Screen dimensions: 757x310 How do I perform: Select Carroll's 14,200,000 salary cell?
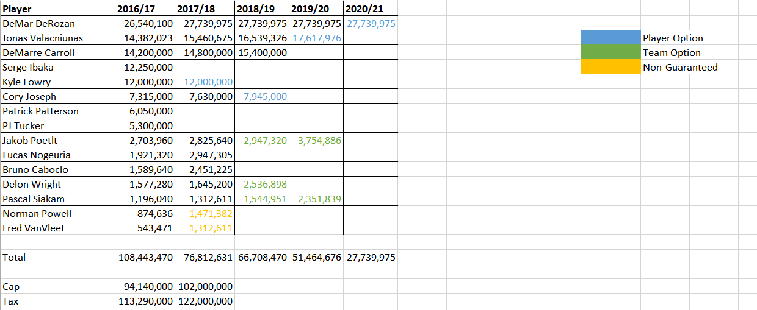coord(145,52)
